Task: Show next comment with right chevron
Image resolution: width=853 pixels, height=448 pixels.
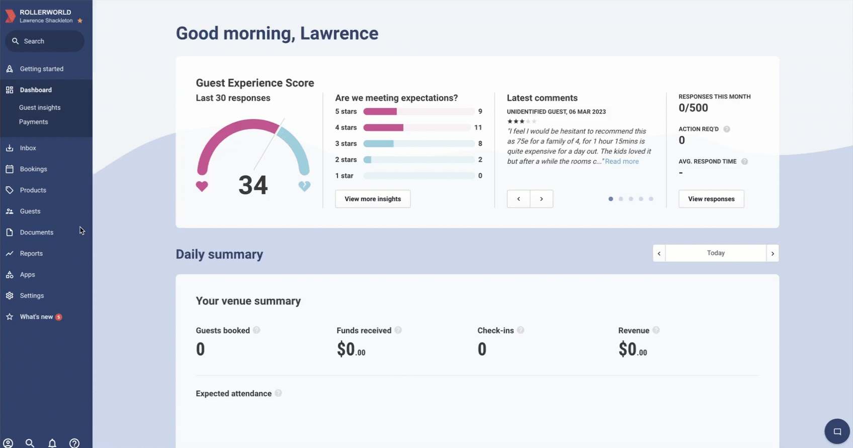Action: (x=542, y=199)
